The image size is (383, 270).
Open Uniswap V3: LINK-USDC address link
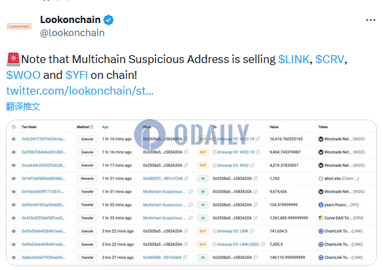238,244
